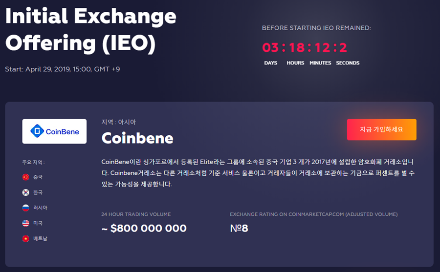Click the red countdown timer digits

[305, 48]
